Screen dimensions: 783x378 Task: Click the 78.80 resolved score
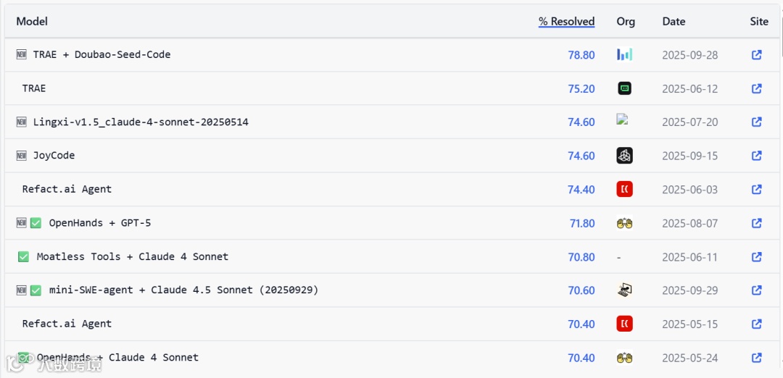pyautogui.click(x=581, y=55)
